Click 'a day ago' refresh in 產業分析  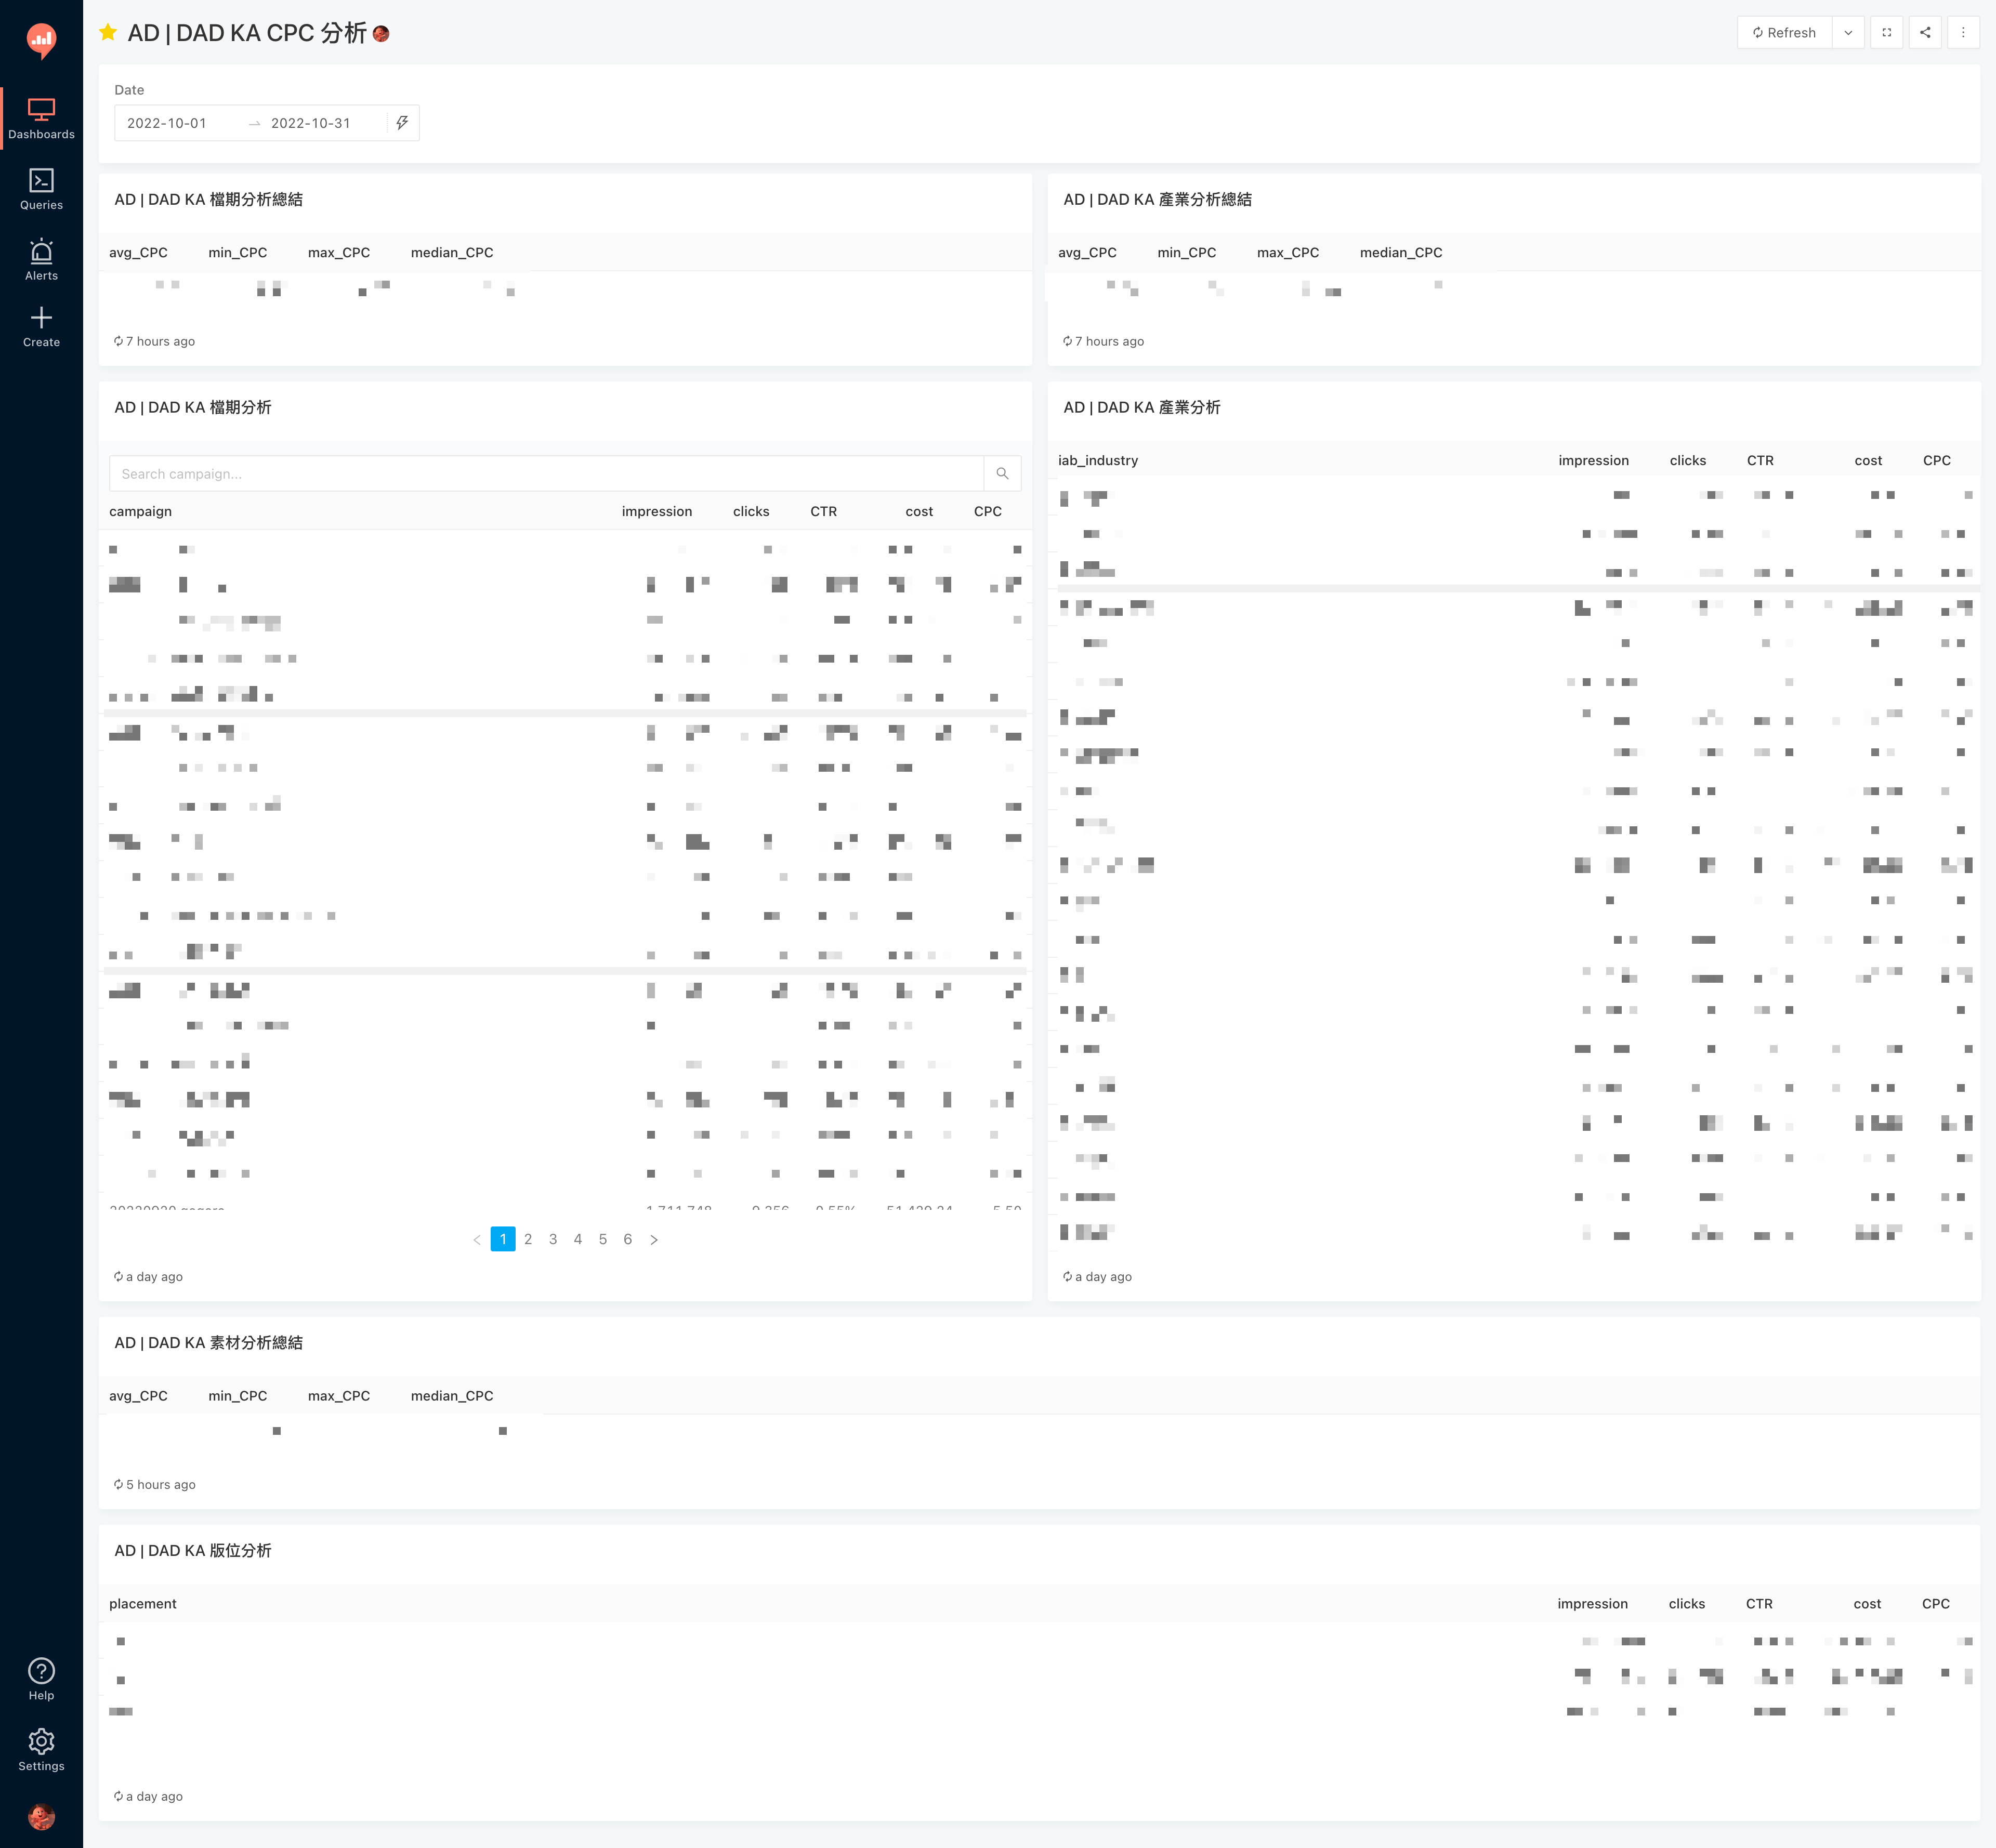point(1097,1277)
